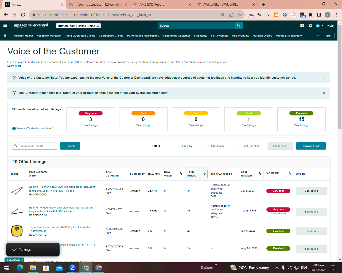342x273 pixels.
Task: Share this page using address bar share icon
Action: click(231, 15)
